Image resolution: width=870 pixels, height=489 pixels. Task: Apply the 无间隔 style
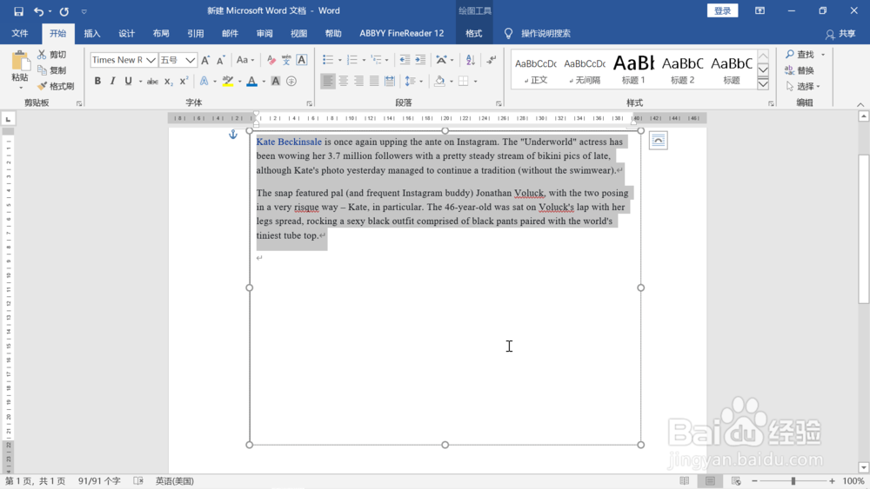coord(585,69)
